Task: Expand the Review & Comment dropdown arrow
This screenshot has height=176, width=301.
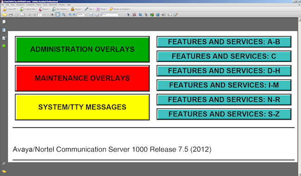Action: pyautogui.click(x=130, y=9)
